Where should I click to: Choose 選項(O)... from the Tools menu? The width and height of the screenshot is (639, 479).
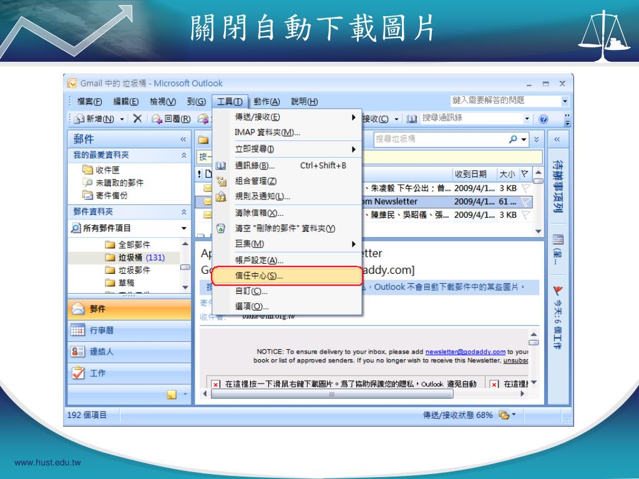287,306
